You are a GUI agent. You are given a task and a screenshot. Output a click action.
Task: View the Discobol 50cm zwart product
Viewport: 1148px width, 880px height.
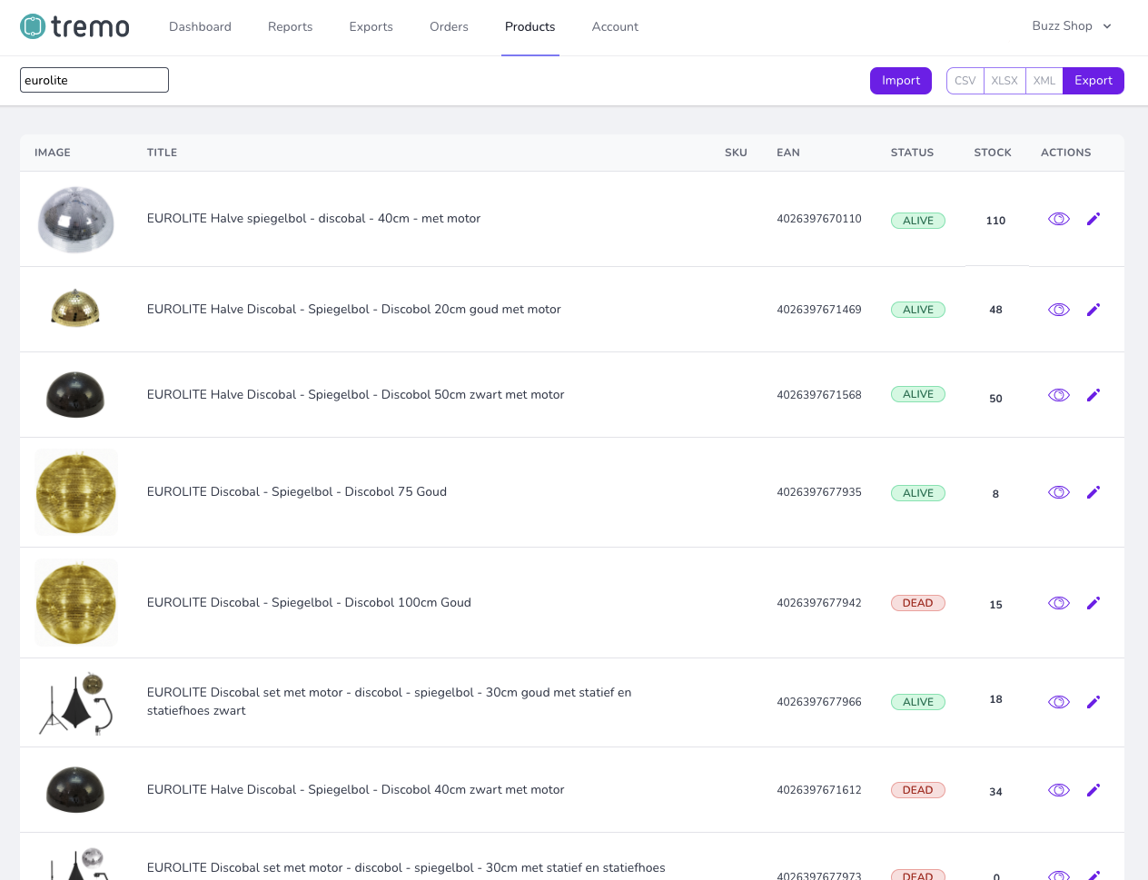(1059, 395)
